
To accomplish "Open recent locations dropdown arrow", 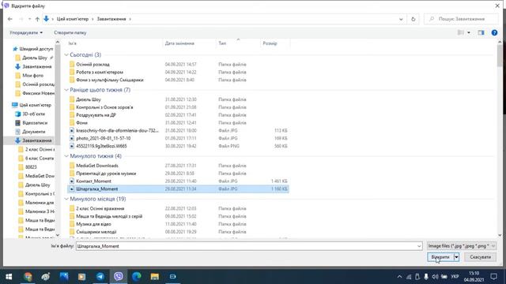I will 29,19.
